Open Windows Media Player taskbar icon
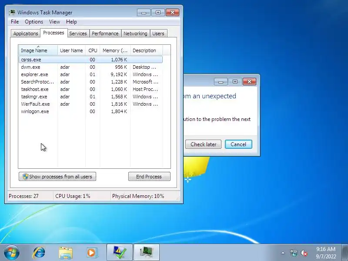Image resolution: width=348 pixels, height=261 pixels. (x=92, y=253)
